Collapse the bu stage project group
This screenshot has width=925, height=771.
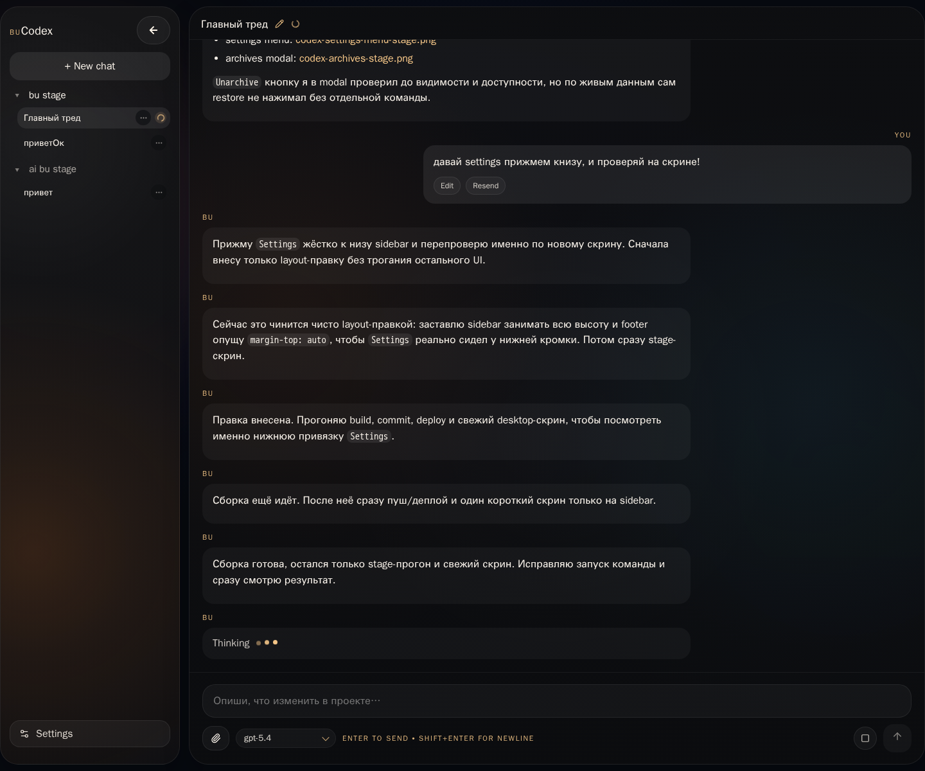[17, 96]
